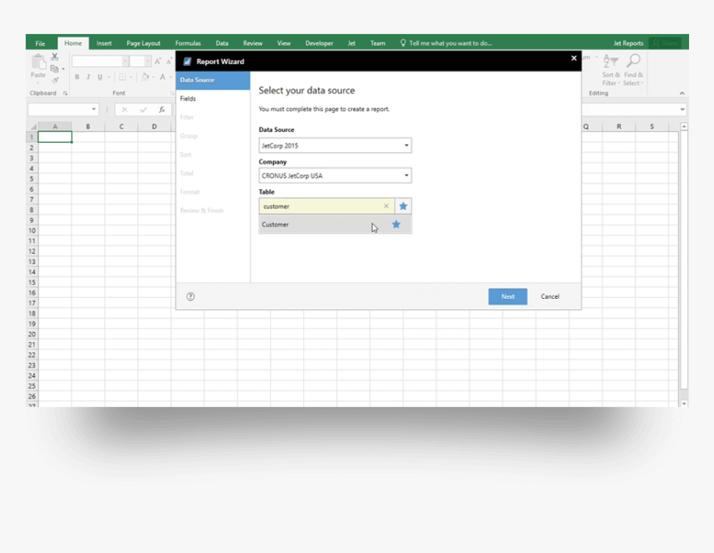714x553 pixels.
Task: Open the Data ribbon tab
Action: coord(222,43)
